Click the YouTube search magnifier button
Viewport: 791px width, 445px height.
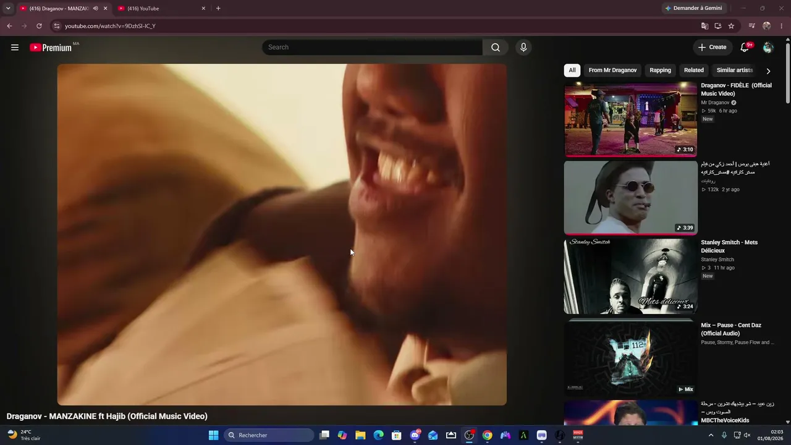pyautogui.click(x=496, y=48)
